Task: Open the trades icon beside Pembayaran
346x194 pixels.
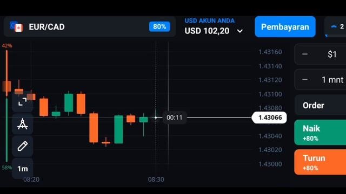Action: pos(335,26)
